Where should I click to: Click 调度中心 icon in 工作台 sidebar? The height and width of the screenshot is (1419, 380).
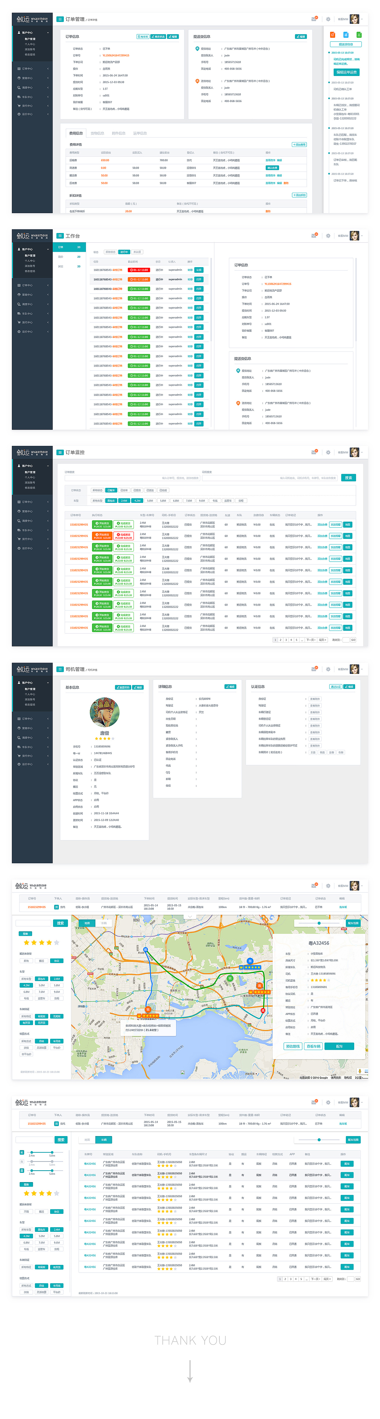coord(19,303)
